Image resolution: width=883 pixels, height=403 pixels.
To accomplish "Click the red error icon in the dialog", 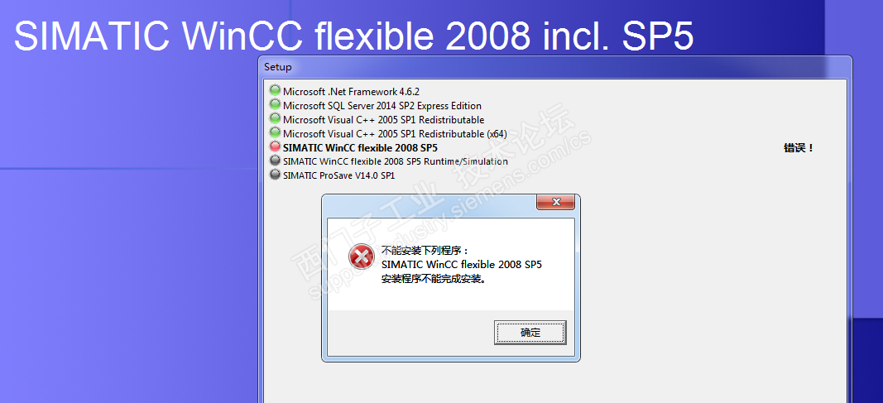I will 361,258.
